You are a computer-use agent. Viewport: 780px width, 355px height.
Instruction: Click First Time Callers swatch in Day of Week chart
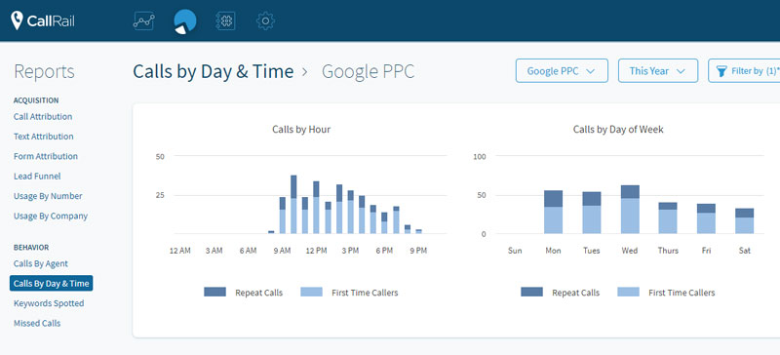click(628, 292)
